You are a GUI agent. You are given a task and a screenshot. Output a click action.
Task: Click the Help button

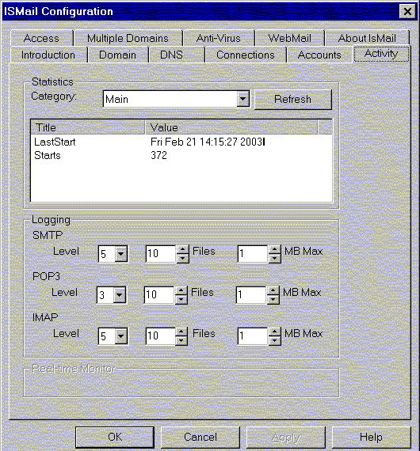371,438
